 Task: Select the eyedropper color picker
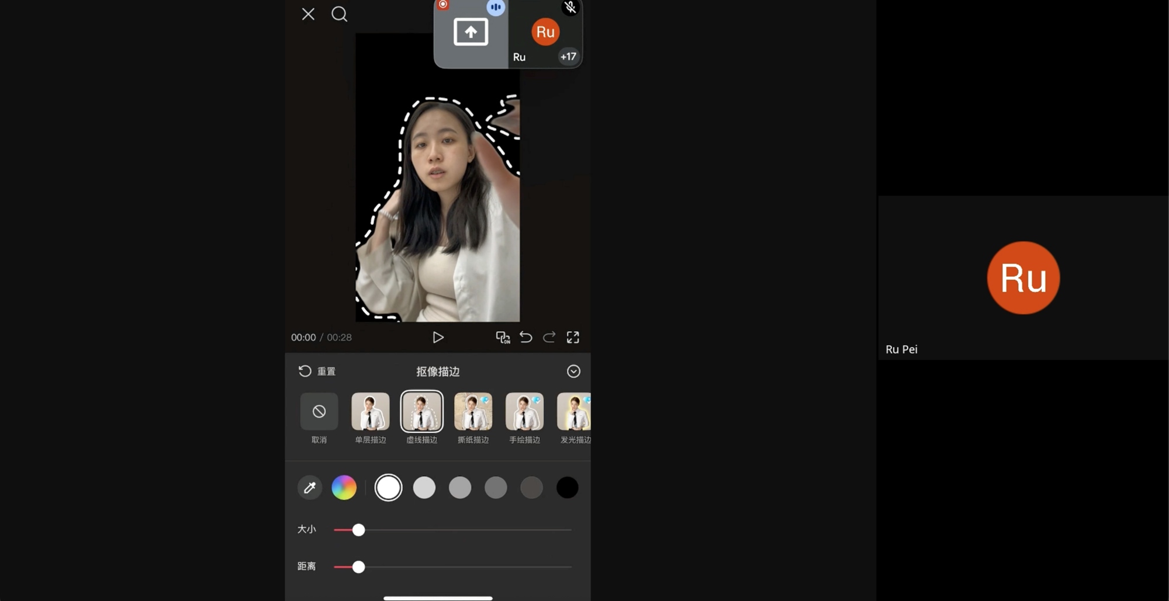310,488
